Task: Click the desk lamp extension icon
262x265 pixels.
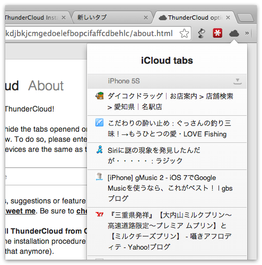Action: pyautogui.click(x=201, y=33)
